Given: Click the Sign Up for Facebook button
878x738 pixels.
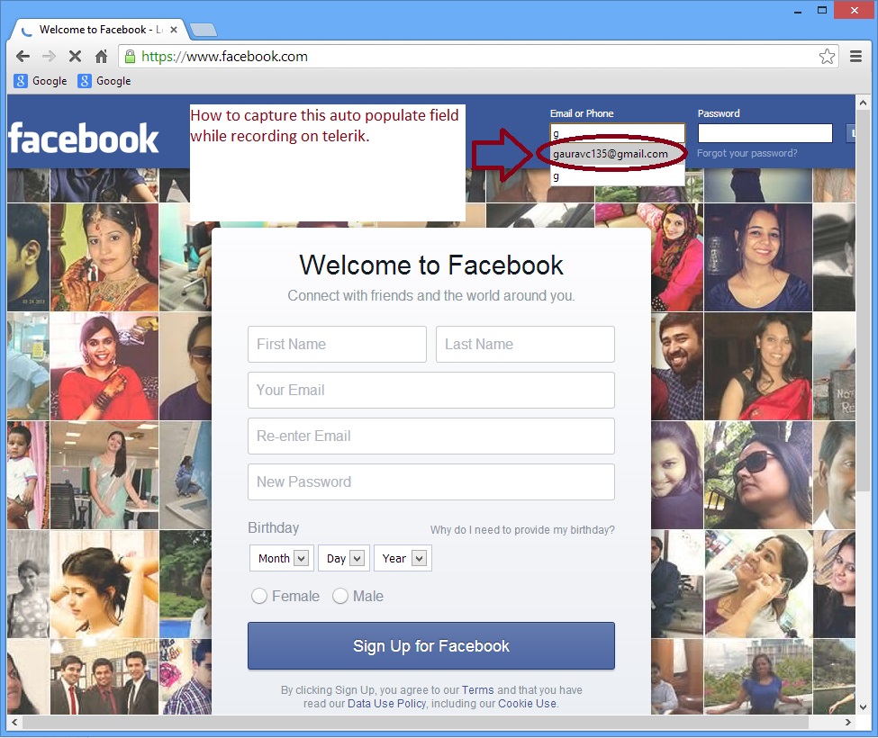Looking at the screenshot, I should [x=431, y=645].
